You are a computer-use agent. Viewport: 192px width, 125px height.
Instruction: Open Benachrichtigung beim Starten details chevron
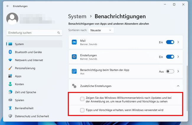click(178, 71)
